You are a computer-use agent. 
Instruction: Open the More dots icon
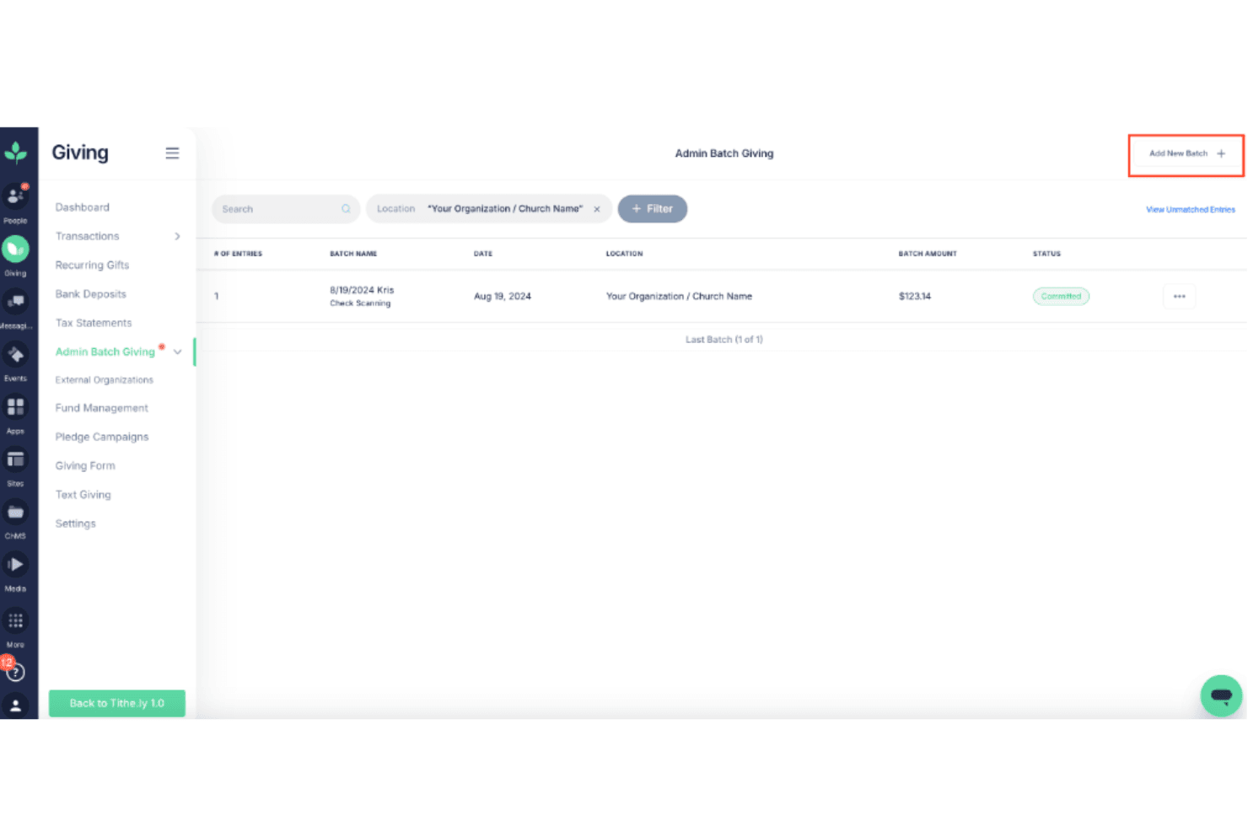point(15,620)
